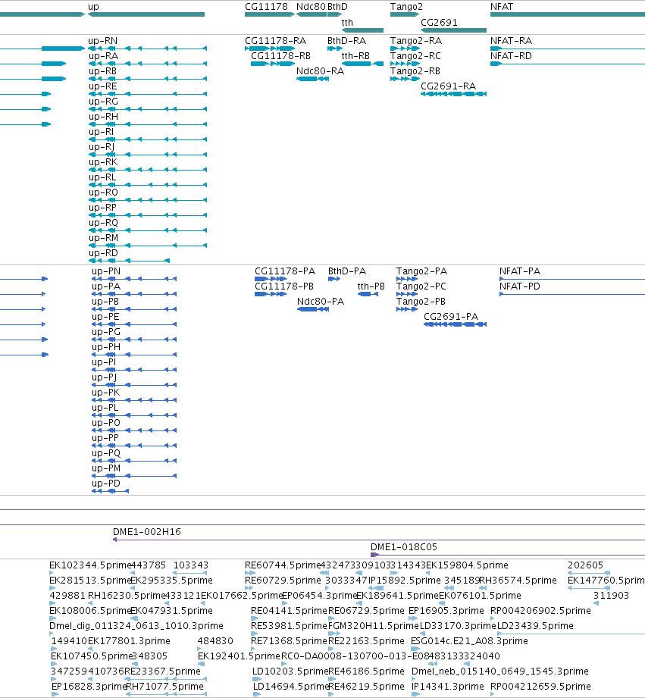Click transcript Tango2-RB
The image size is (645, 698).
click(x=415, y=71)
